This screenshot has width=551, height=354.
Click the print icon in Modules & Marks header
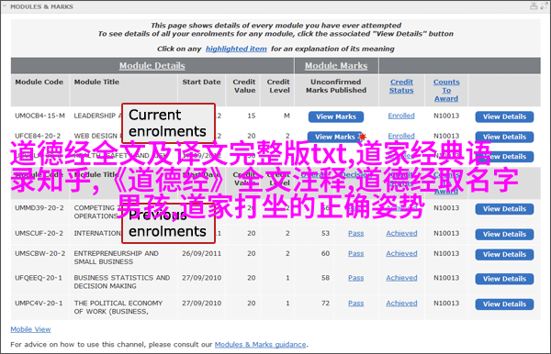[534, 6]
